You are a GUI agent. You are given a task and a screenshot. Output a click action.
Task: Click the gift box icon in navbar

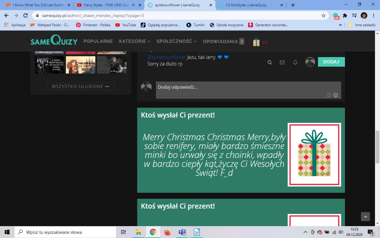256,42
